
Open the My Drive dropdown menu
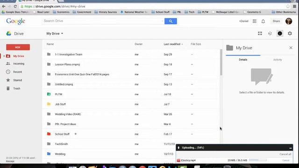[x=55, y=34]
